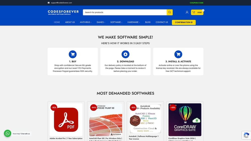Expand the HARDWARE dropdown menu
Screen dimensions: 251x141
(x=134, y=22)
